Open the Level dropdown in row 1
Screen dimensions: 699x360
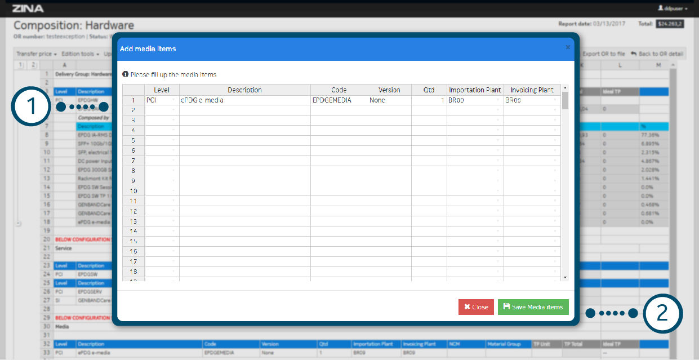pyautogui.click(x=173, y=100)
